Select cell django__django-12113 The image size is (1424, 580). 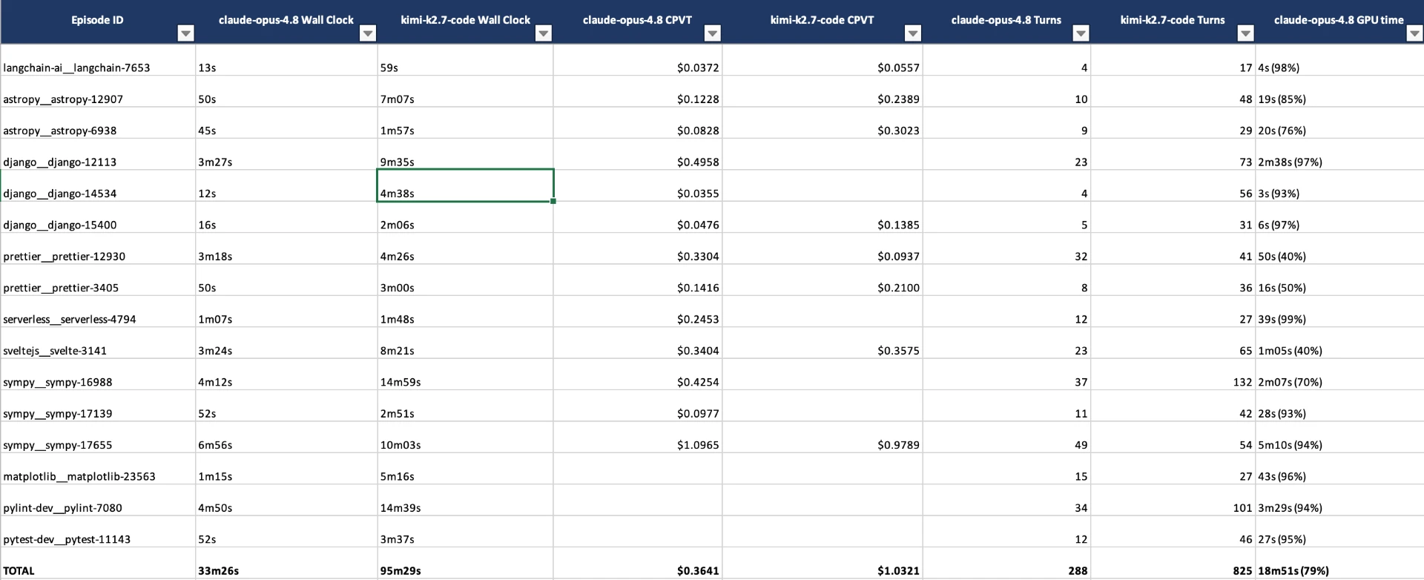click(x=98, y=154)
